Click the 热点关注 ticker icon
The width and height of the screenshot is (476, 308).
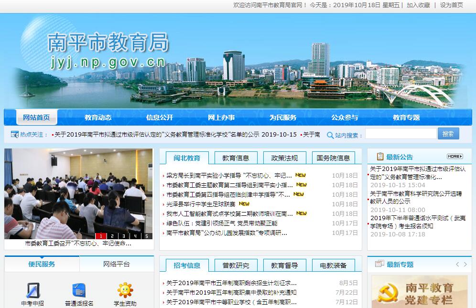[x=14, y=134]
